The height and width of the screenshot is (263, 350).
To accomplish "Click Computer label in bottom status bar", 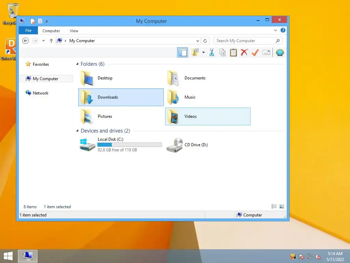I will (x=253, y=215).
